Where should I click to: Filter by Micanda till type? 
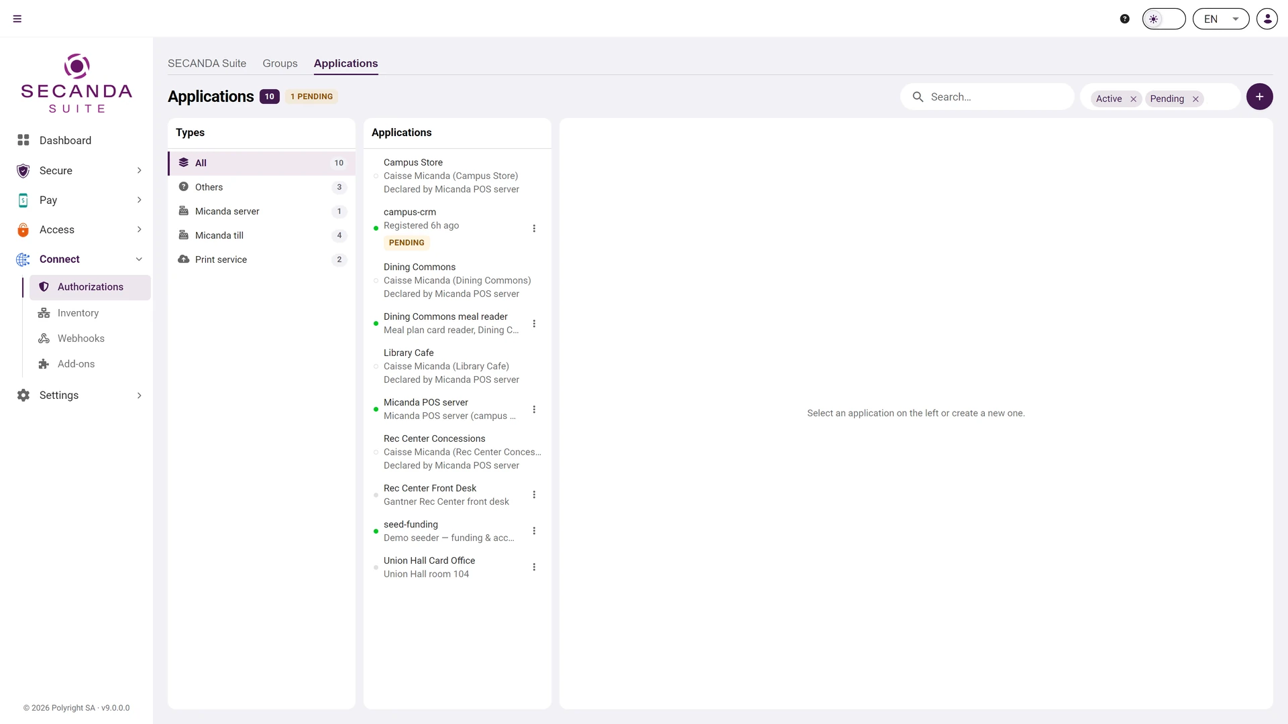coord(262,235)
